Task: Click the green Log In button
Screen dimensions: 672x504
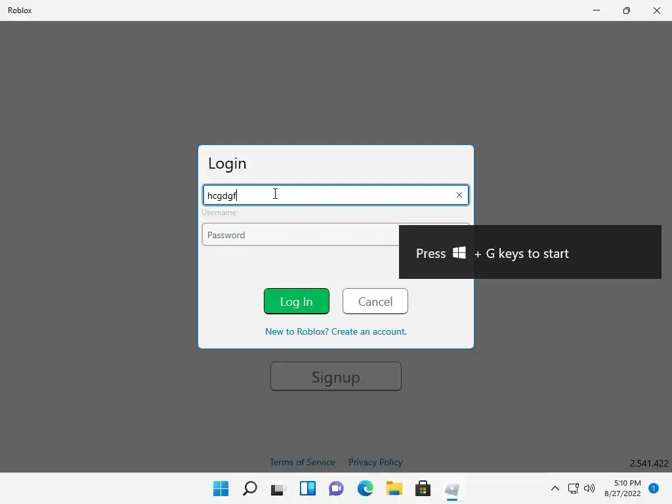Action: pos(297,301)
